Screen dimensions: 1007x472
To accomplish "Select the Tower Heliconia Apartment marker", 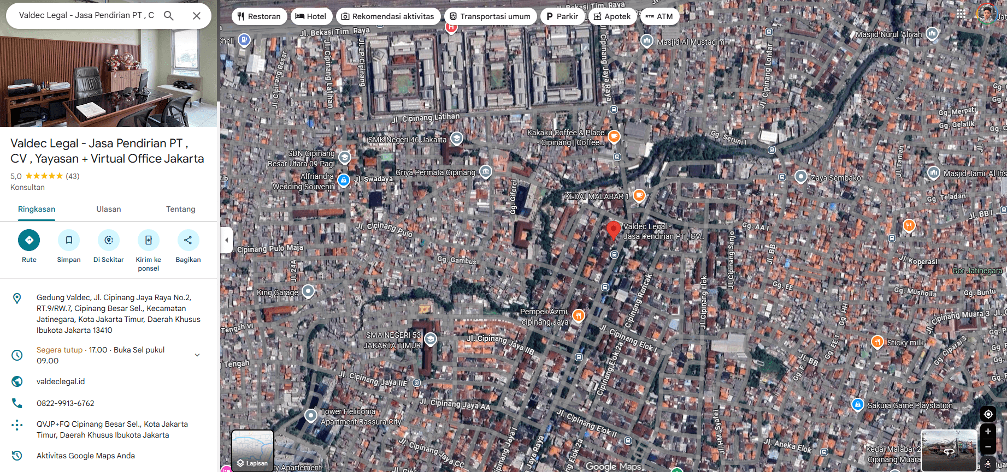I will click(311, 416).
